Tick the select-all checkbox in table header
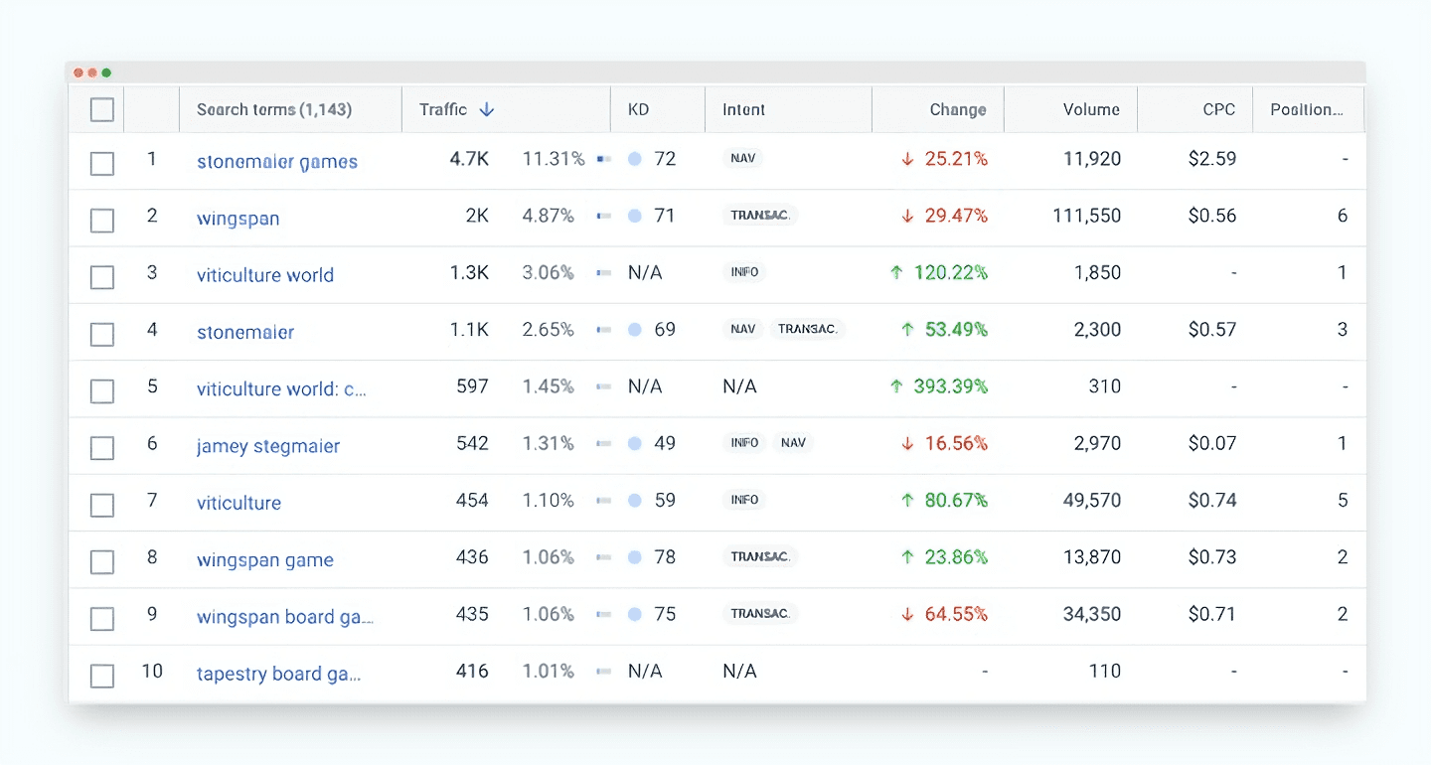Screen dimensions: 1431x765 tap(102, 109)
